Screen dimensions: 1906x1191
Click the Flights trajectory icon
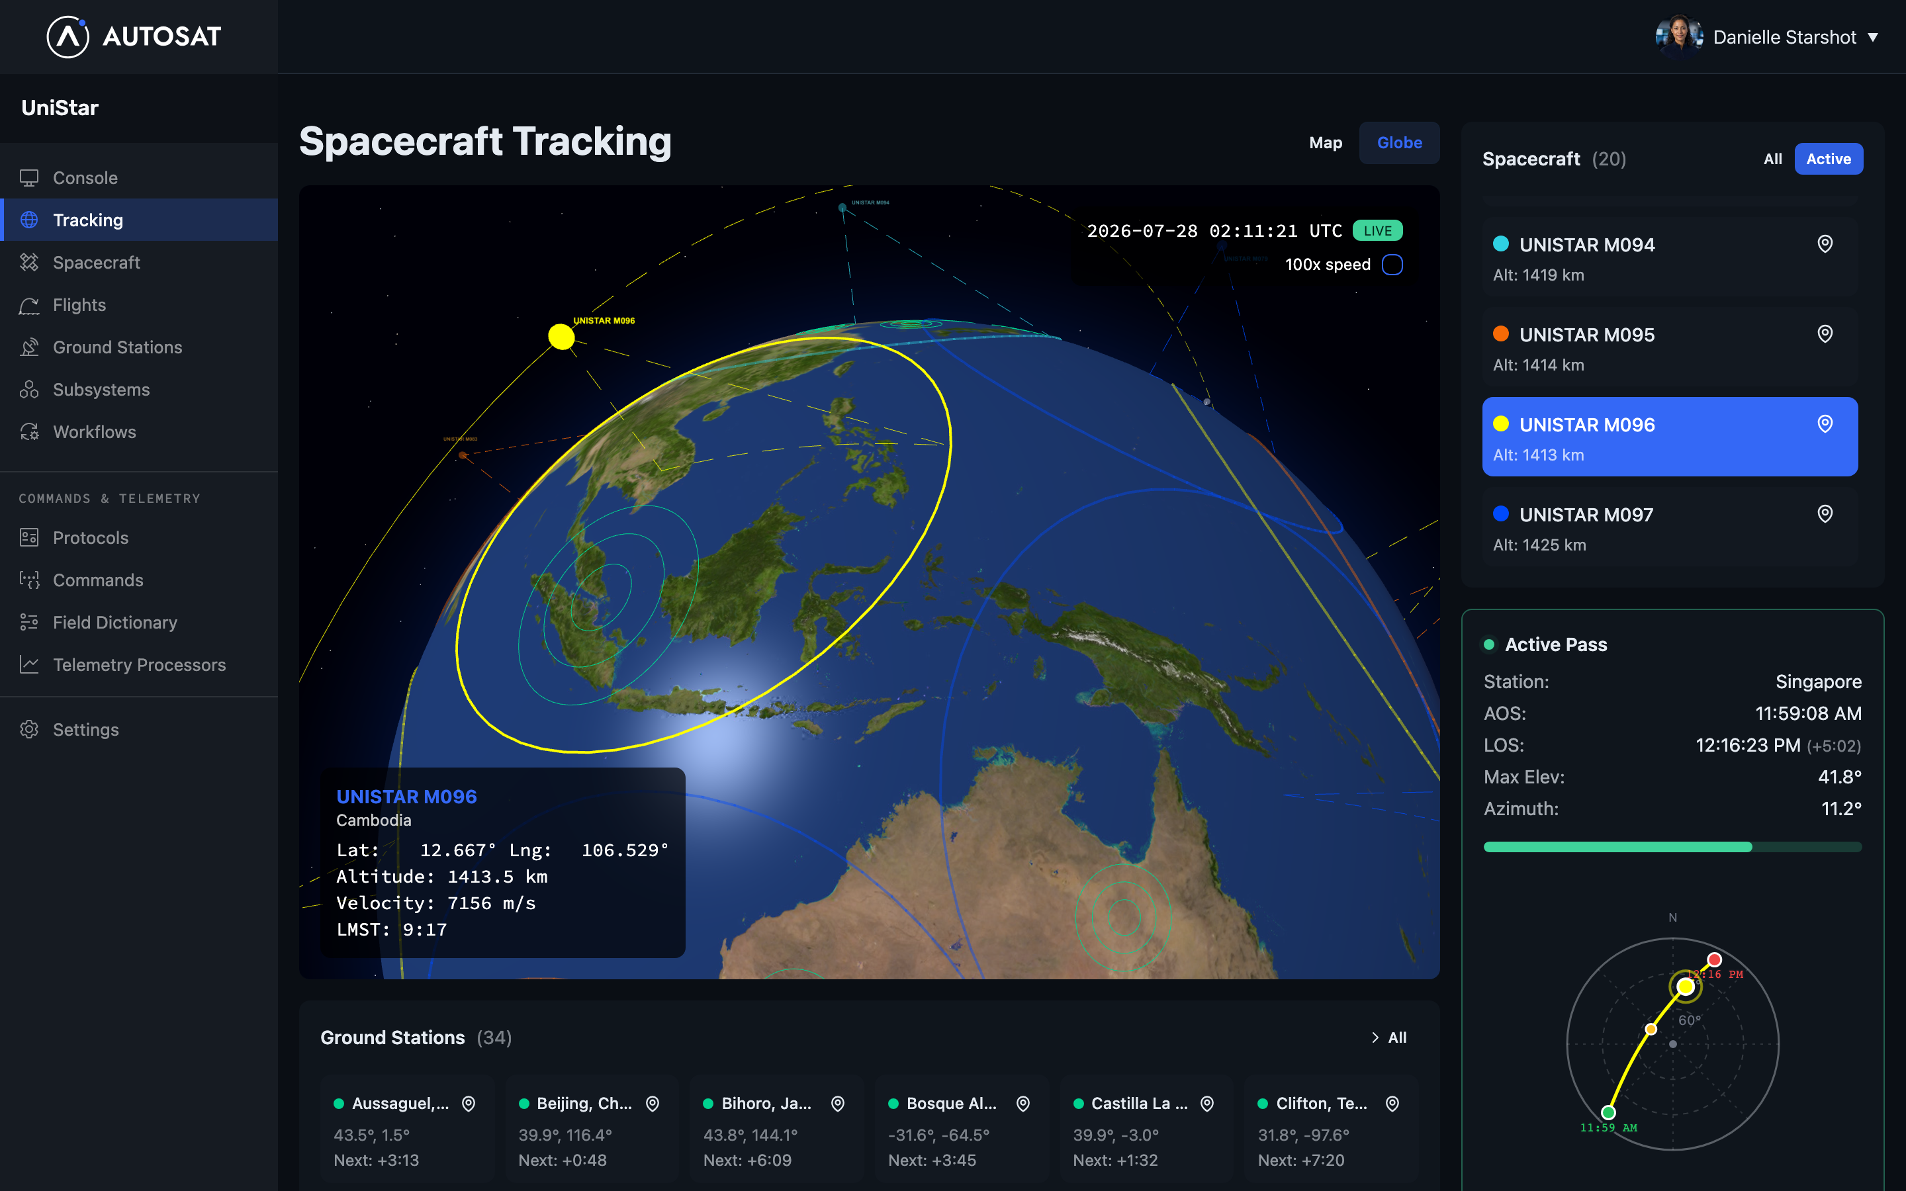coord(29,305)
